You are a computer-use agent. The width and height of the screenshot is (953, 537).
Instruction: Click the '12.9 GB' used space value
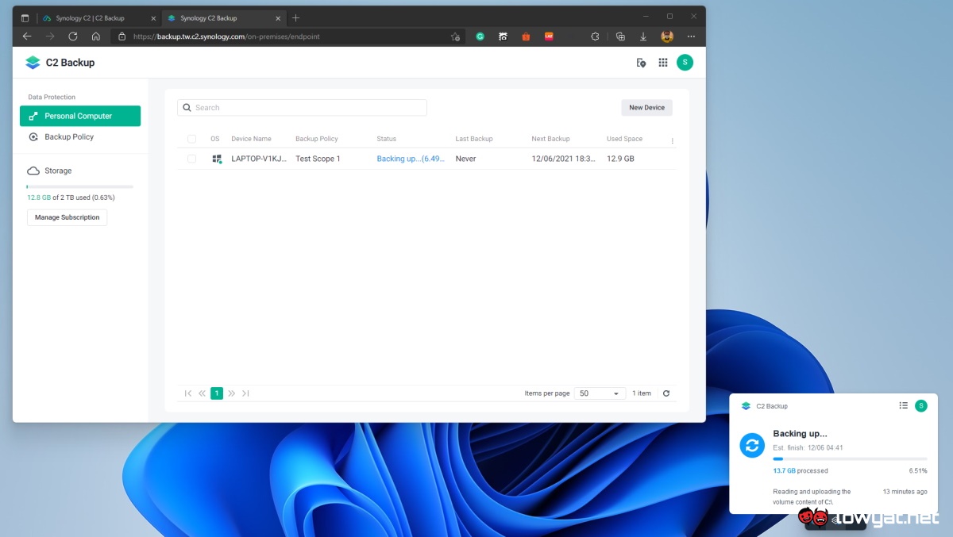(620, 159)
